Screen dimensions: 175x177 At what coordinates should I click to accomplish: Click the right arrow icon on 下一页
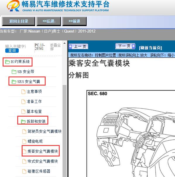pyautogui.click(x=133, y=46)
